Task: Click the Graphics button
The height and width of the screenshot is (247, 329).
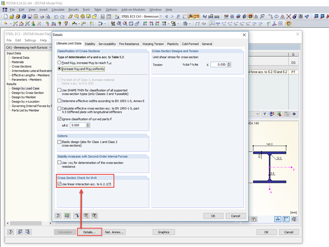Action: 164,232
